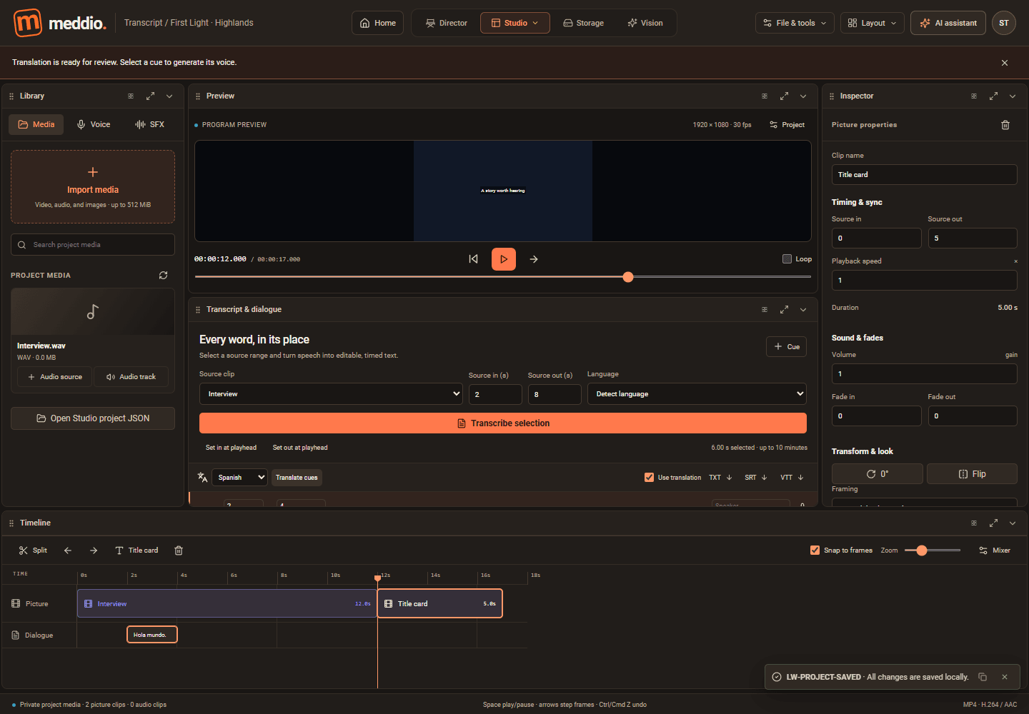The height and width of the screenshot is (714, 1029).
Task: Maximize the Preview panel
Action: click(x=784, y=96)
